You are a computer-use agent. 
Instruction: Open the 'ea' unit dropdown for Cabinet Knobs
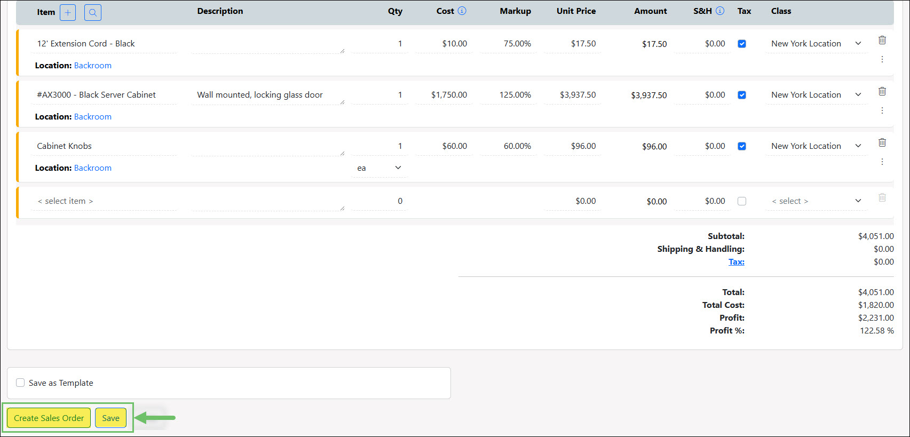click(x=379, y=168)
